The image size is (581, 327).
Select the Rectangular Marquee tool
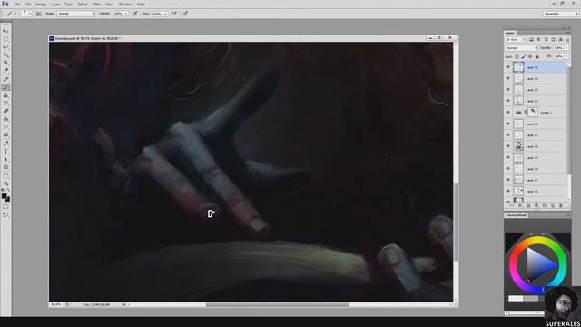[x=5, y=39]
